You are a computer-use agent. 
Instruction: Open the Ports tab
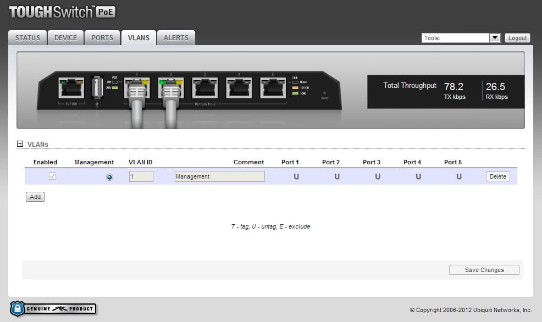[102, 38]
